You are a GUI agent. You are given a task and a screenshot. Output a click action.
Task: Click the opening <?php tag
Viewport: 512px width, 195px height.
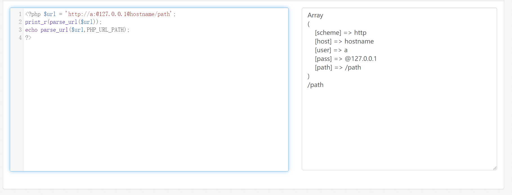pos(33,14)
